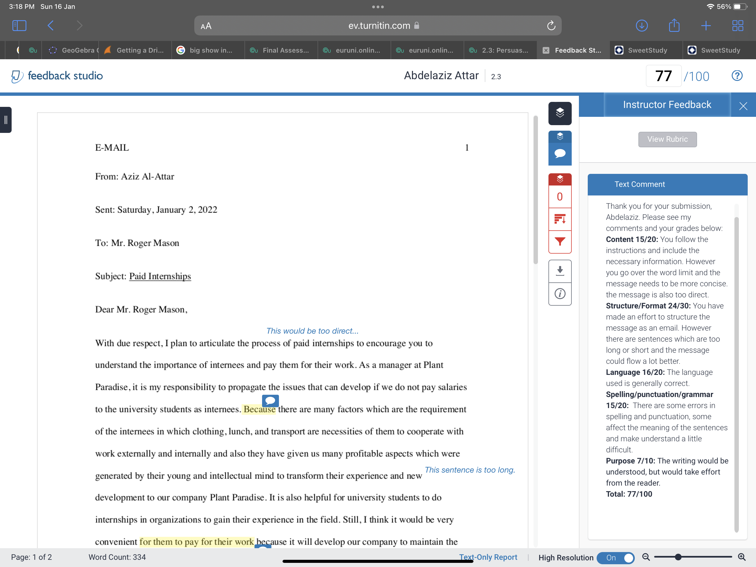
Task: Click the feedback studio logo
Action: point(57,76)
